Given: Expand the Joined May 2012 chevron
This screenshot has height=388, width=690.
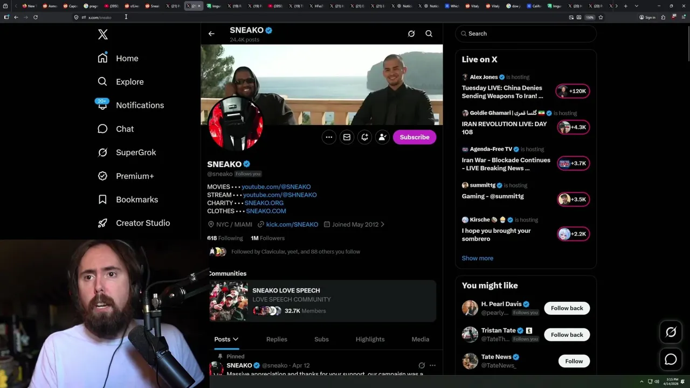Looking at the screenshot, I should (382, 224).
